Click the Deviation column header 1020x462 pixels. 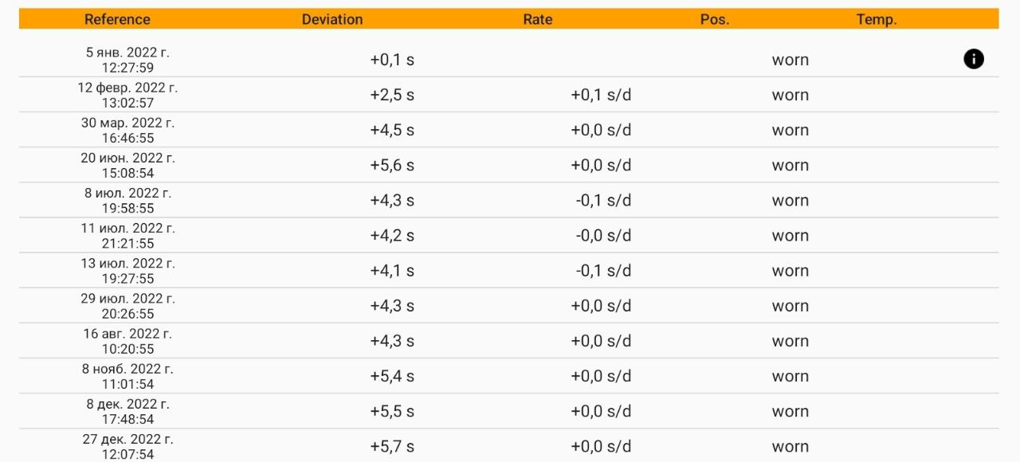click(x=332, y=19)
